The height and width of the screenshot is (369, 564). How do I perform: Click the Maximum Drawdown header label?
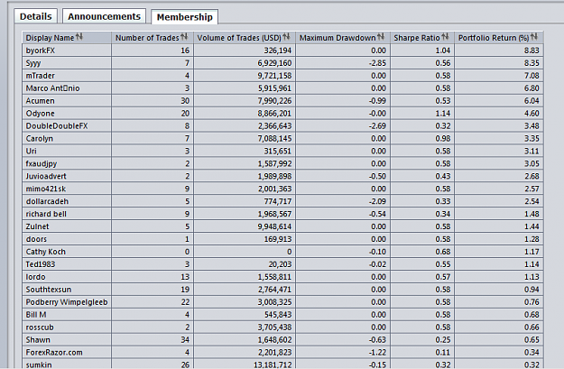click(x=337, y=38)
